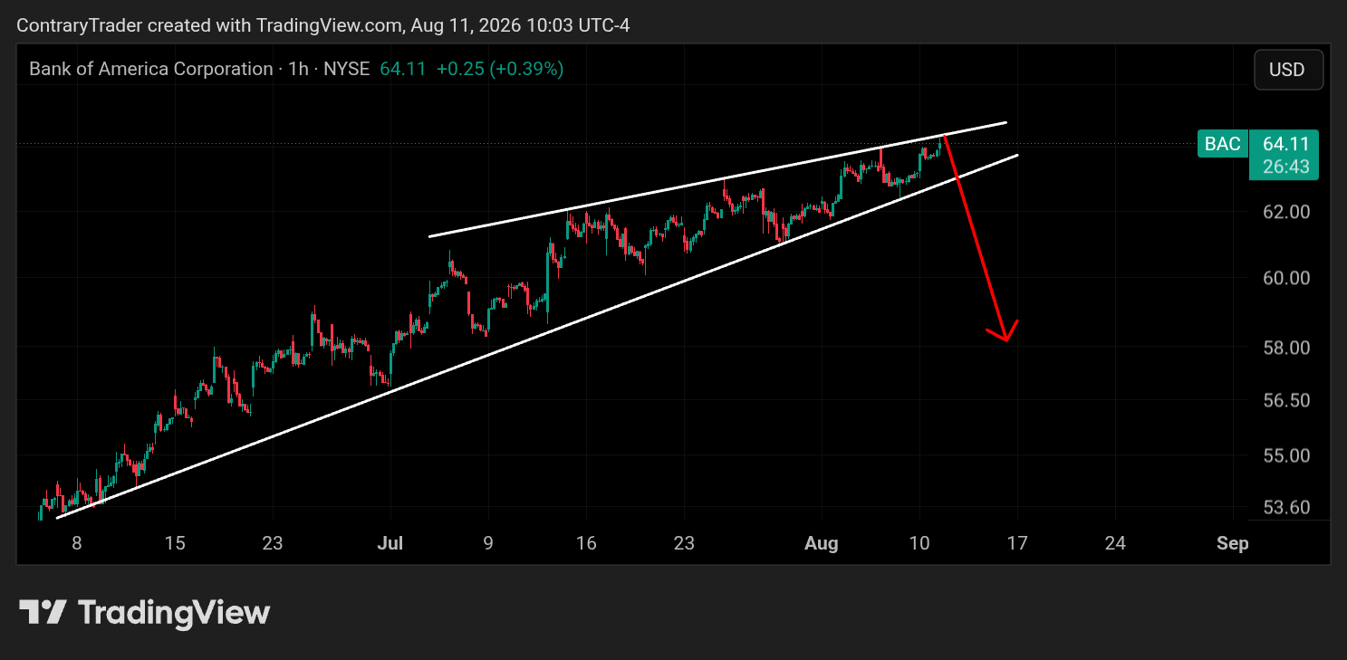Screen dimensions: 1347x660
Task: Click the 58.00 price axis label
Action: 1286,348
